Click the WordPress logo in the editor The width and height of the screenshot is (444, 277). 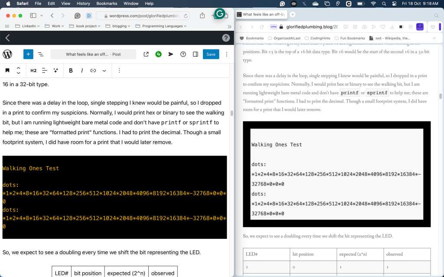(x=7, y=54)
